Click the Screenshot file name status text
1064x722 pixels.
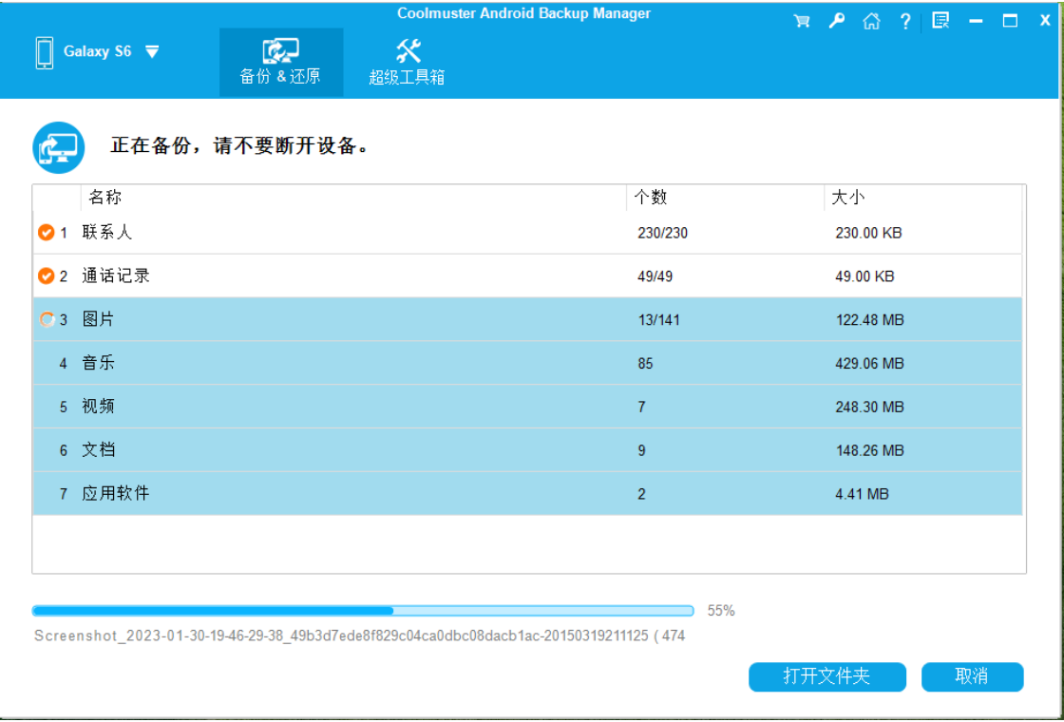tap(360, 636)
